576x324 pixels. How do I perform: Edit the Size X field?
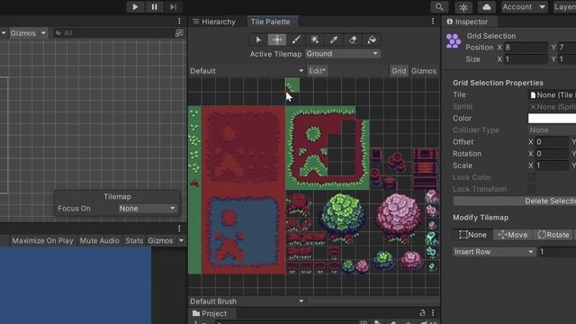(526, 59)
